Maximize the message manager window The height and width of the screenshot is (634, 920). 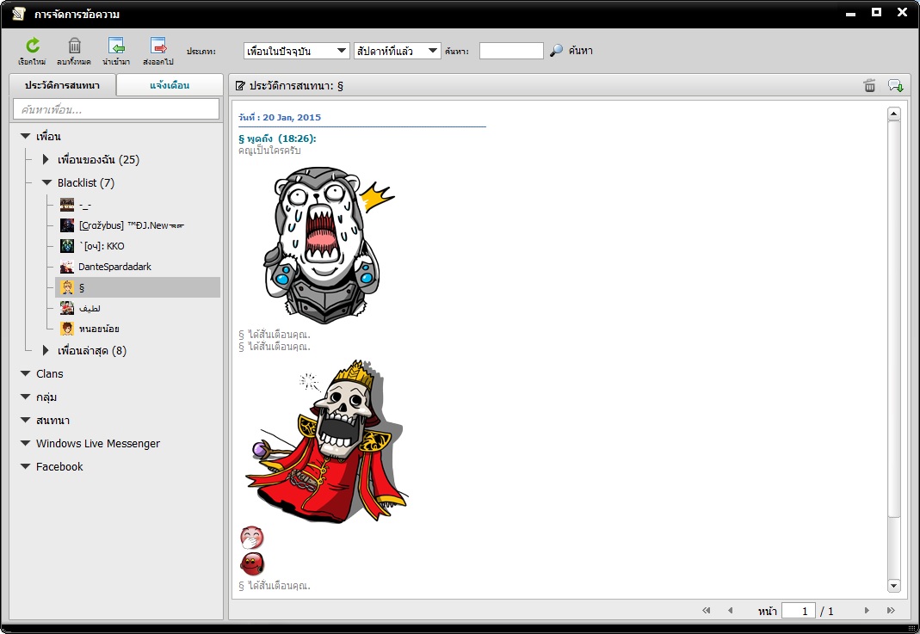[x=877, y=12]
